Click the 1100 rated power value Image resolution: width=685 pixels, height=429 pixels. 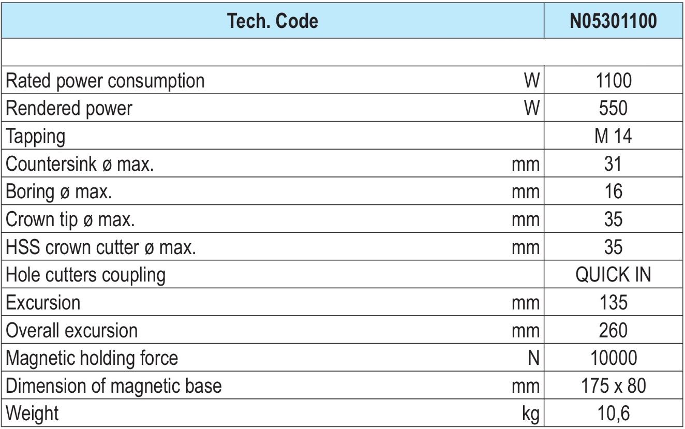tap(613, 80)
